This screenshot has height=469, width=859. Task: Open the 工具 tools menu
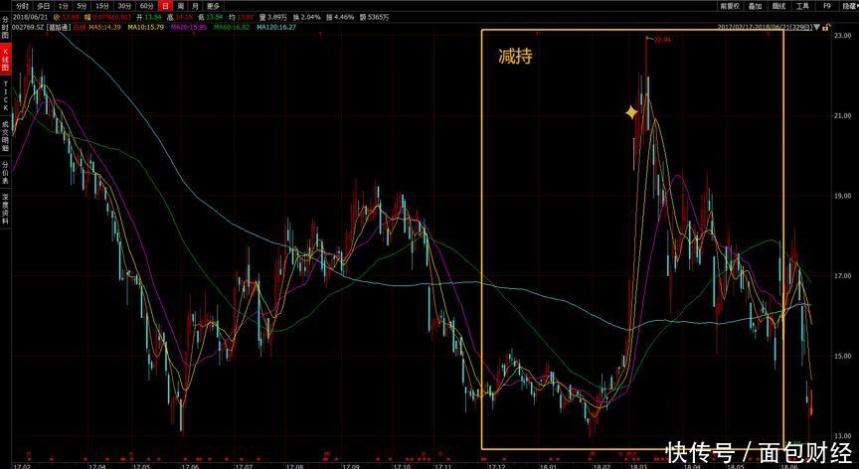click(x=802, y=6)
